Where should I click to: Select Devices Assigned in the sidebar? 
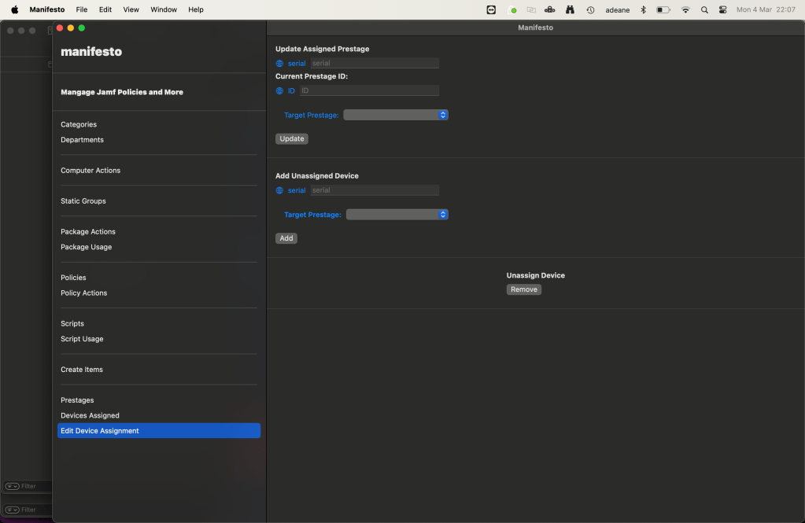pos(90,415)
